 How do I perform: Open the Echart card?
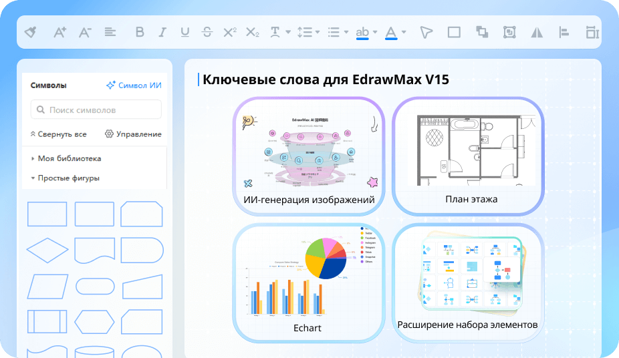[309, 283]
